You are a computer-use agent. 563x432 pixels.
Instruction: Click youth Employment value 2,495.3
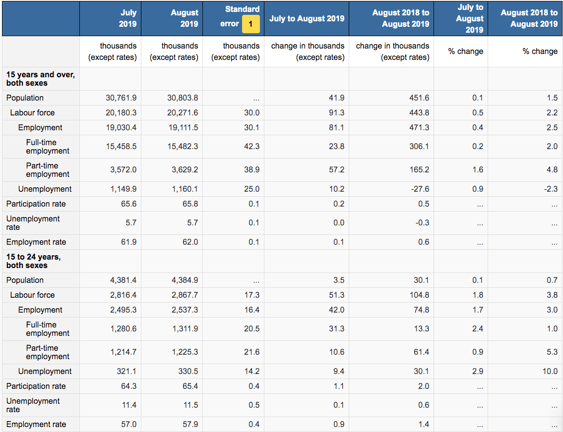(x=123, y=310)
